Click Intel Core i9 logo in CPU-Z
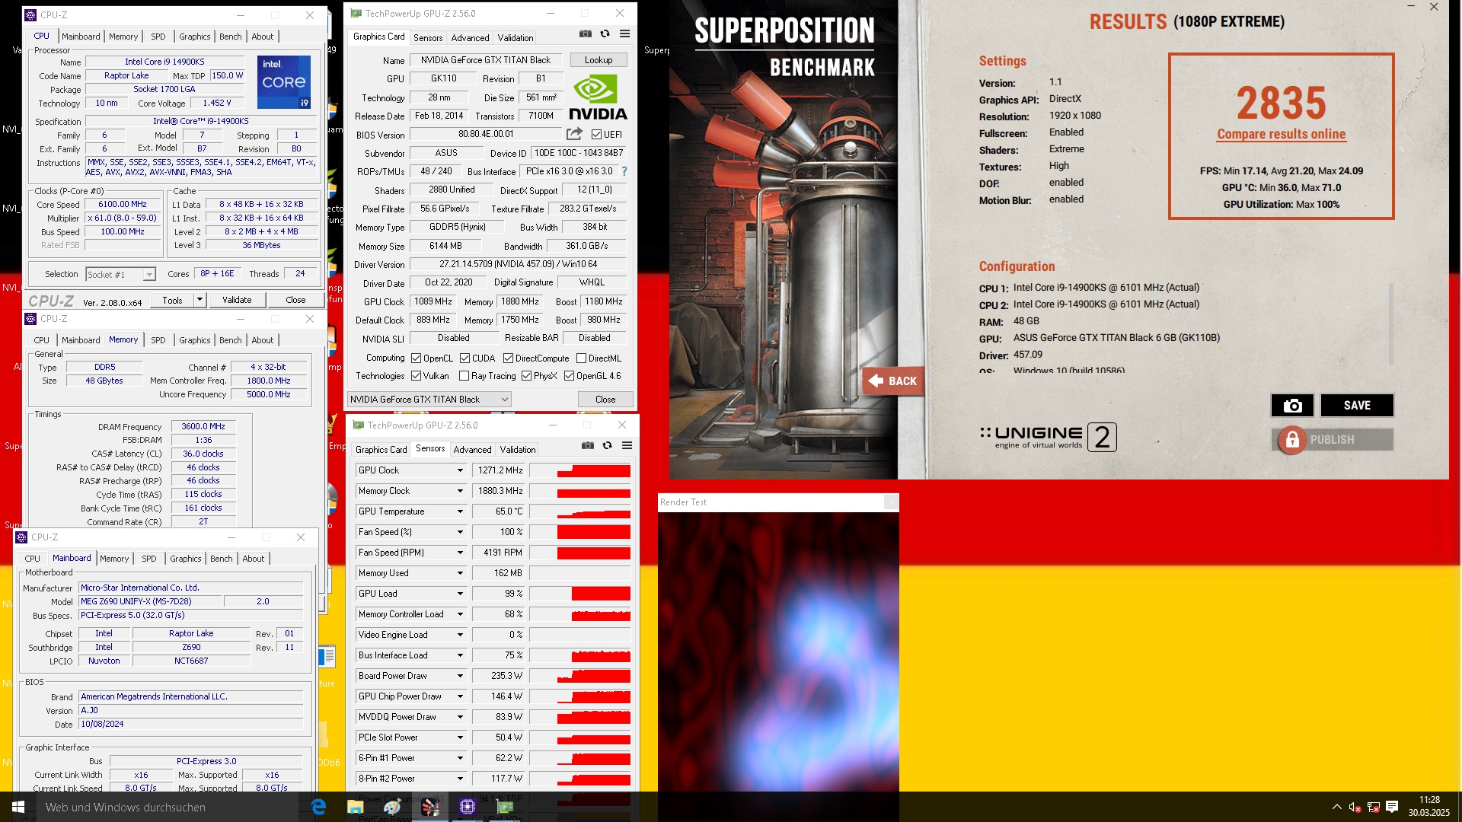Viewport: 1462px width, 822px height. pos(284,81)
